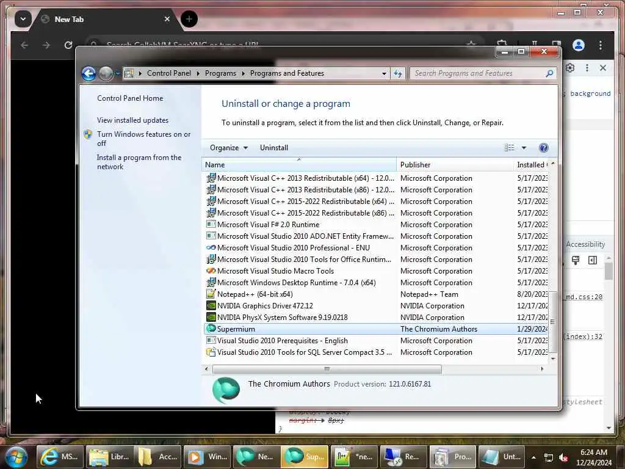Sort by the Name column header
This screenshot has width=625, height=469.
tap(299, 165)
